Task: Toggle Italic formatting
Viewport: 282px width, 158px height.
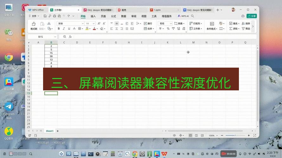Action: pos(64,29)
